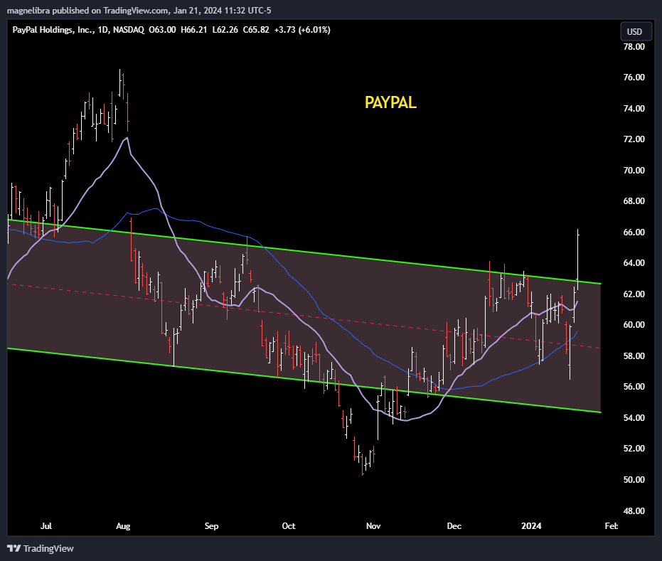Click the 1D interval label
The width and height of the screenshot is (662, 561).
(102, 30)
